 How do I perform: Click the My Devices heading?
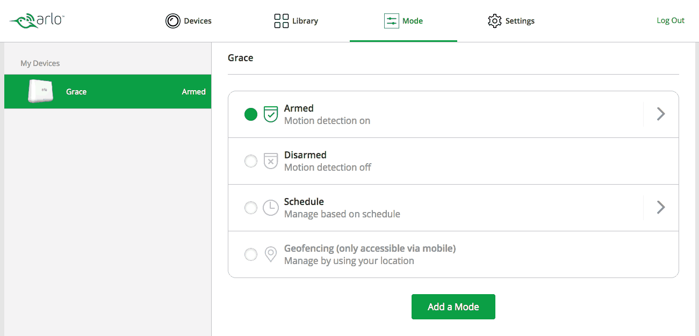[x=40, y=63]
